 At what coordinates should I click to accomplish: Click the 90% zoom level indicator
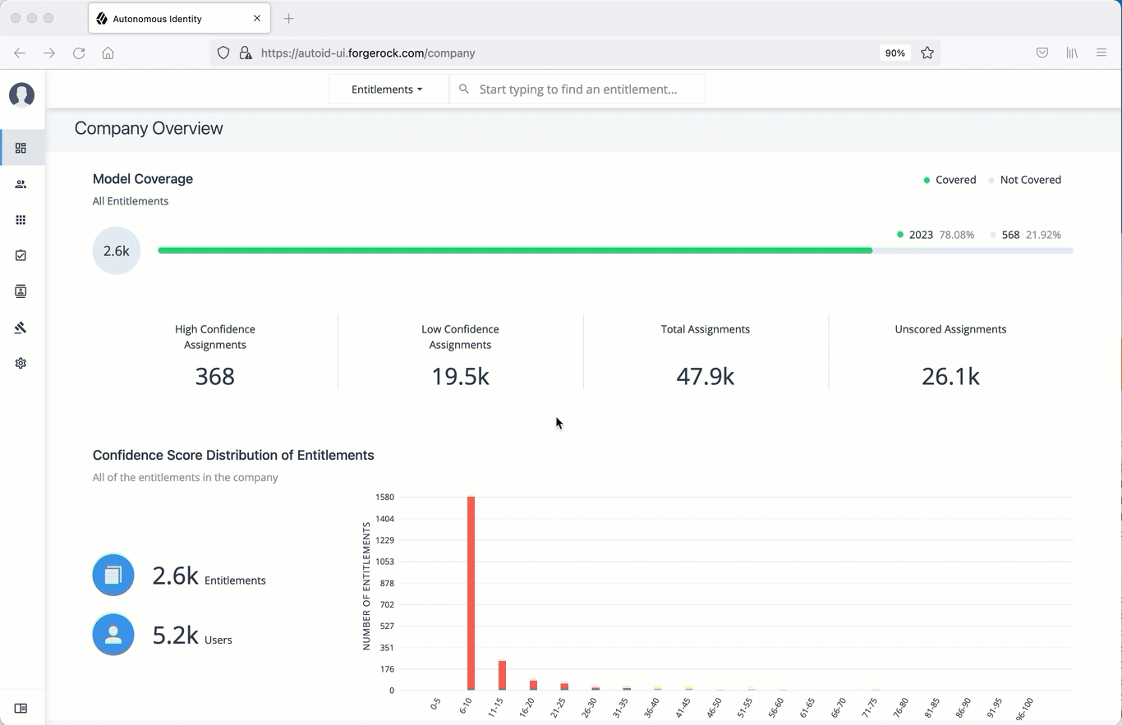click(x=894, y=53)
